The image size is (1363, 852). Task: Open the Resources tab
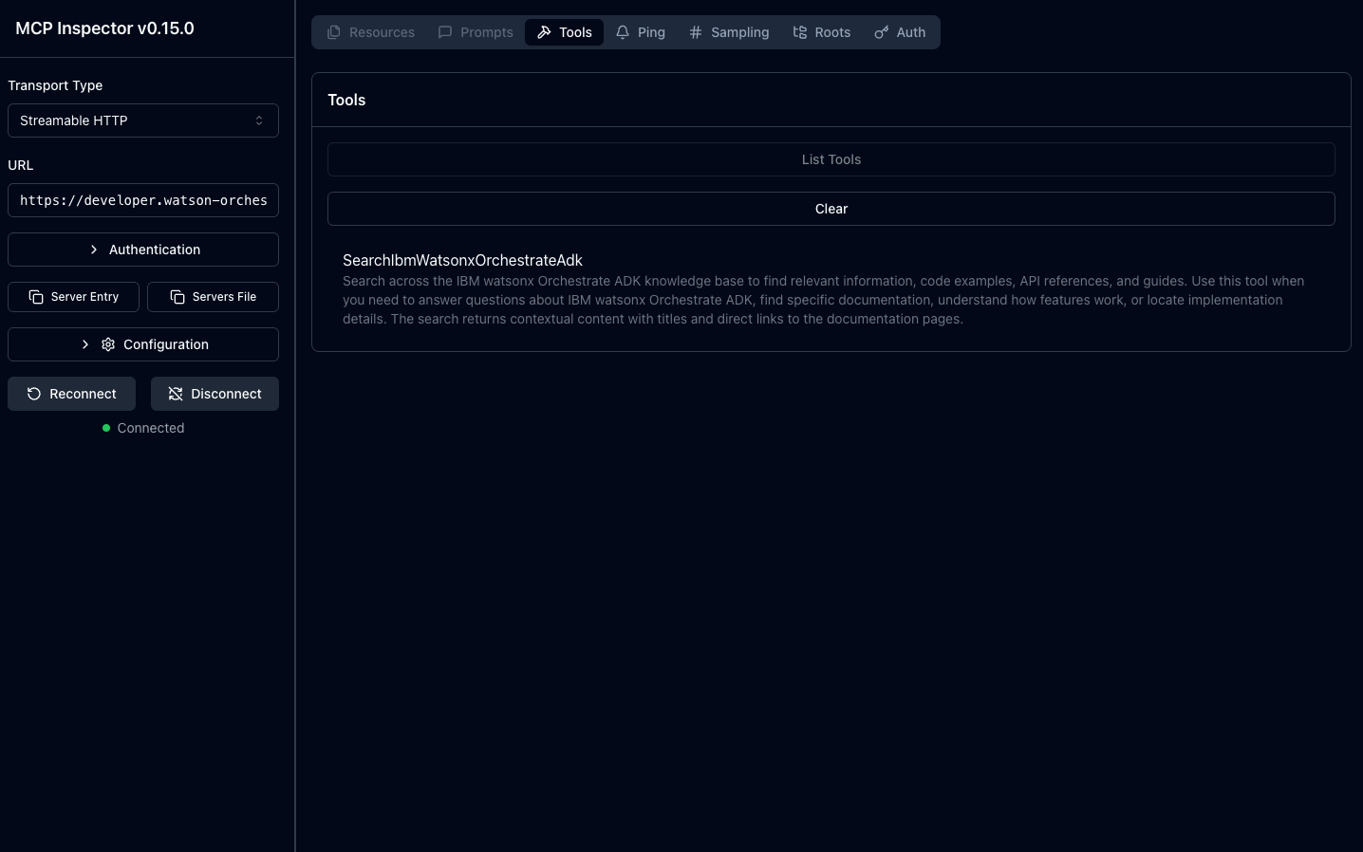pyautogui.click(x=370, y=32)
